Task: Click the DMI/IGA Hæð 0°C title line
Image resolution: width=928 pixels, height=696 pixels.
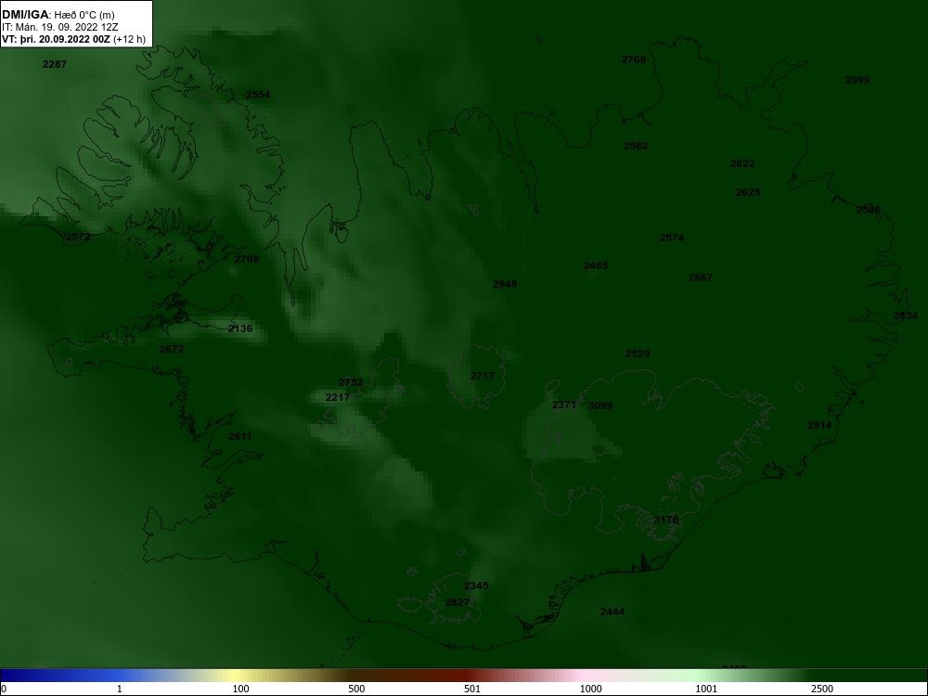Action: click(x=58, y=15)
